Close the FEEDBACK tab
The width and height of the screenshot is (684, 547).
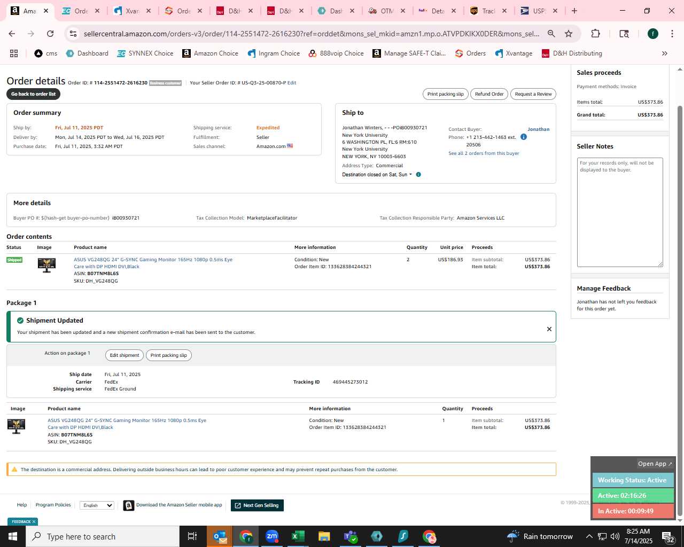[x=34, y=521]
